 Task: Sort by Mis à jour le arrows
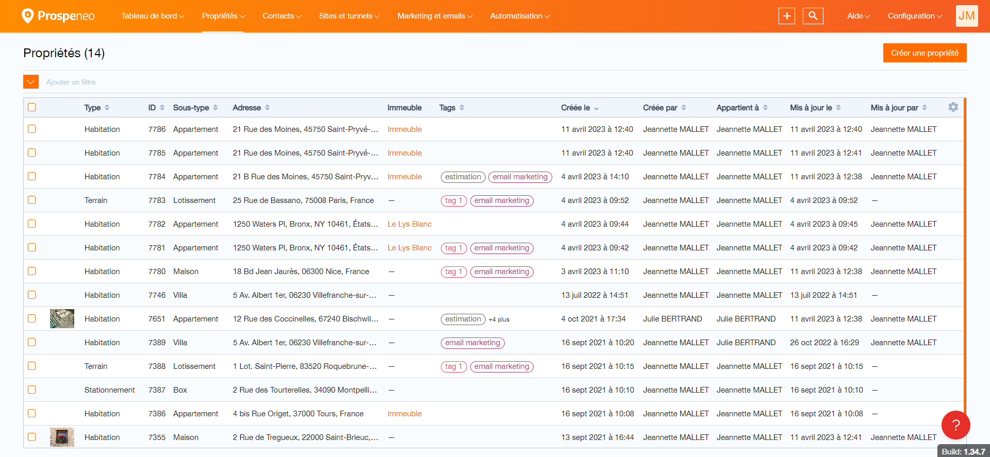pyautogui.click(x=838, y=108)
